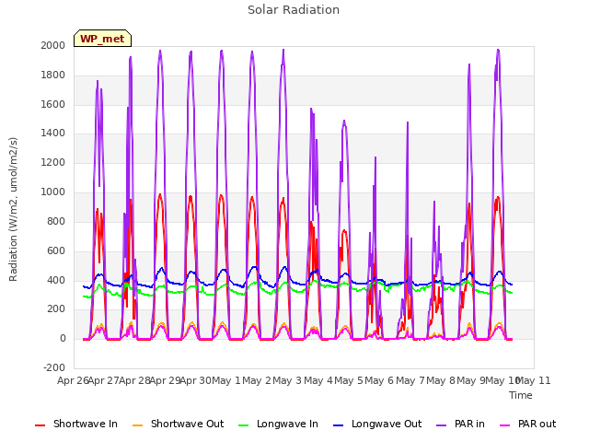Click the 1800 y-axis tick label
Image resolution: width=589 pixels, height=442 pixels.
click(x=53, y=75)
